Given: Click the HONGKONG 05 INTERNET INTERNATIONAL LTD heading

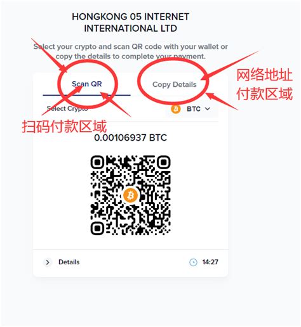Looking at the screenshot, I should (x=130, y=22).
